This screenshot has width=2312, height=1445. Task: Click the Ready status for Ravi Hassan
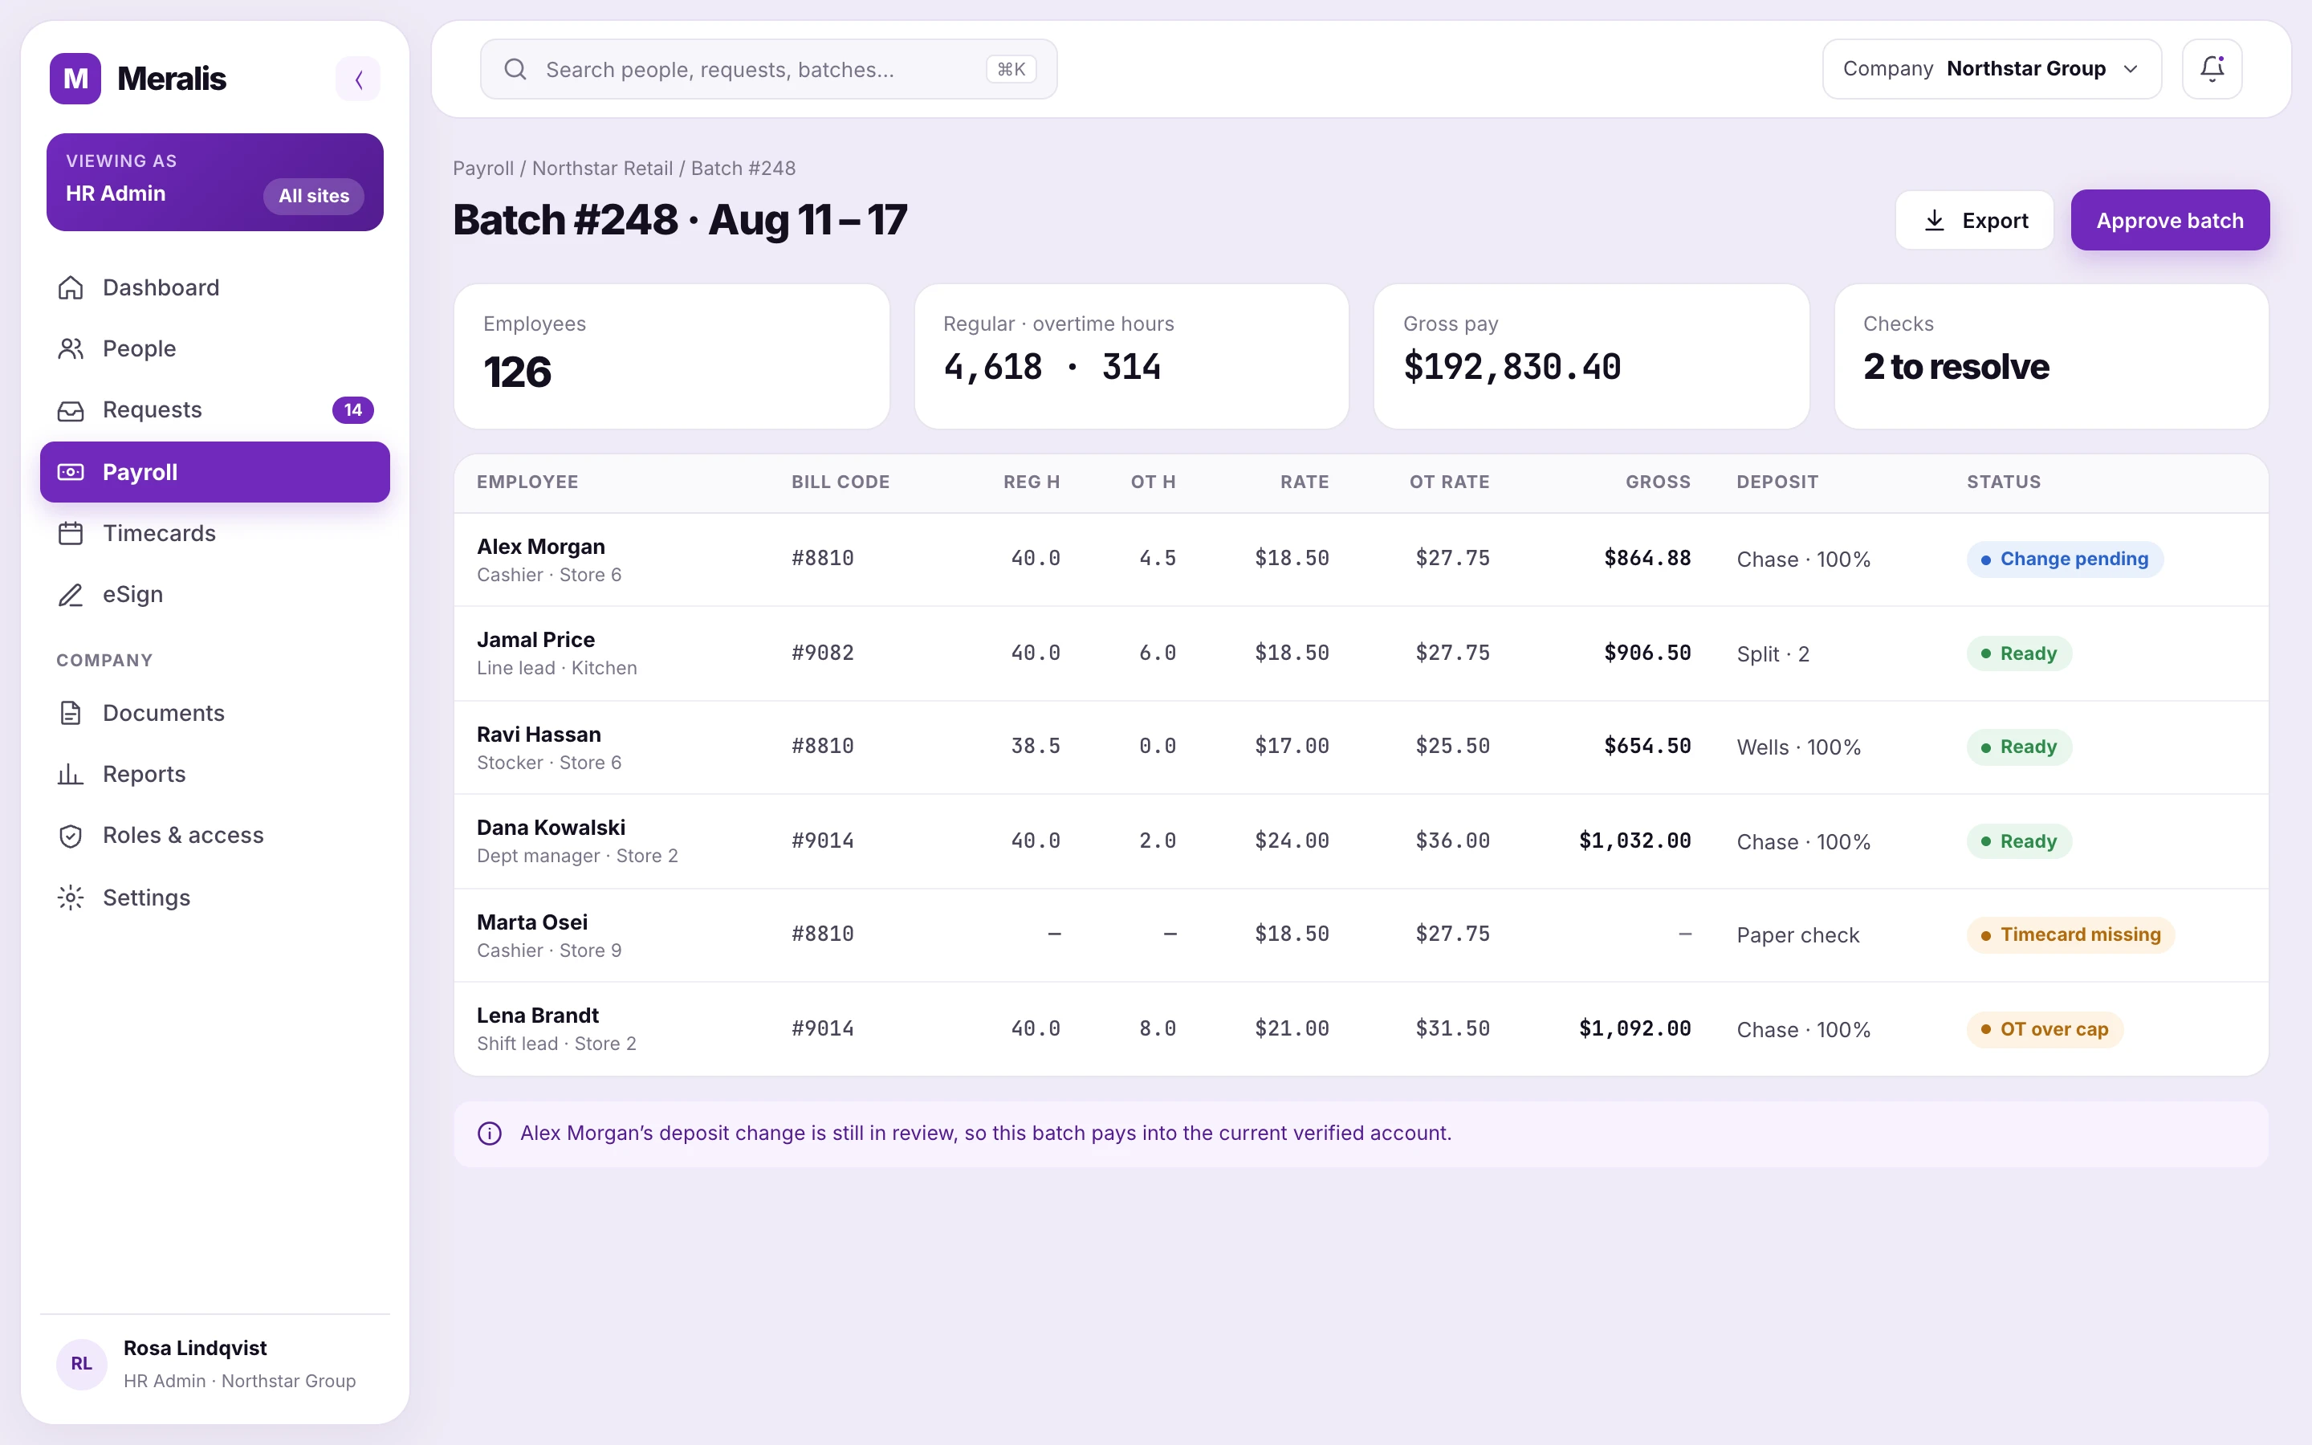tap(2019, 747)
